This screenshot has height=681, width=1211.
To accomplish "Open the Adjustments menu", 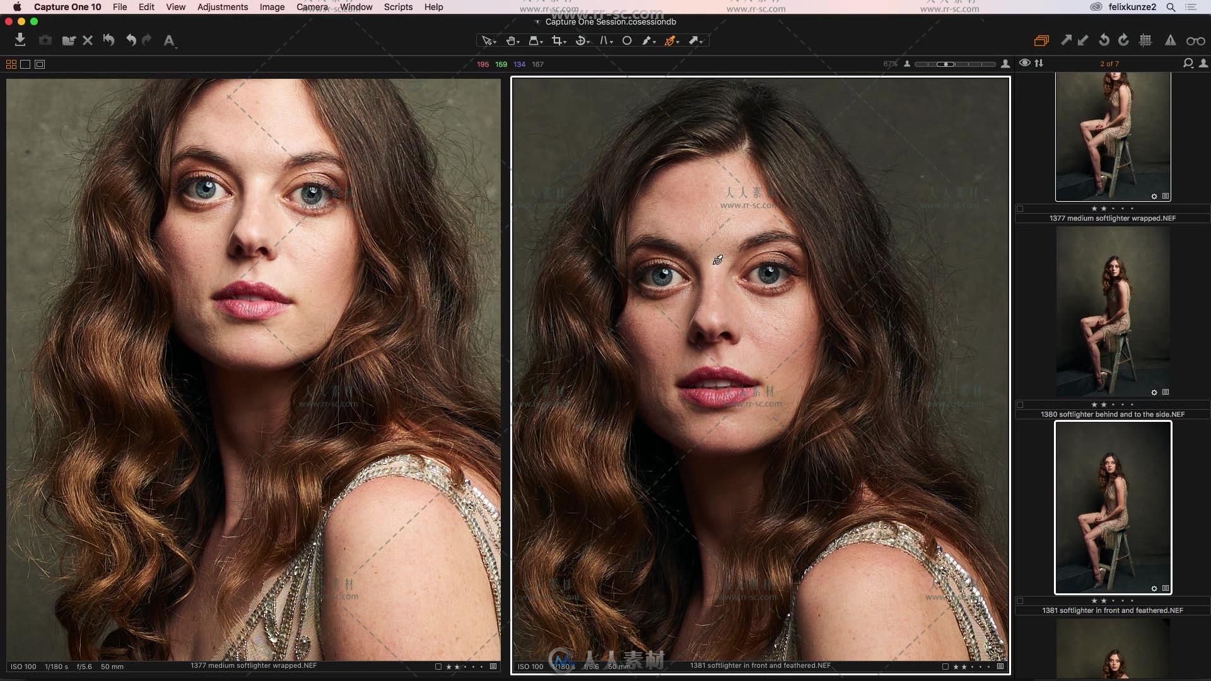I will click(x=223, y=7).
